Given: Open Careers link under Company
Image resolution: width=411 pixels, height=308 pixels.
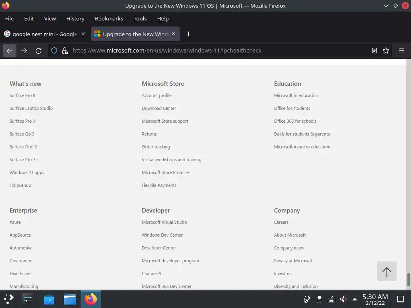Looking at the screenshot, I should (x=281, y=222).
